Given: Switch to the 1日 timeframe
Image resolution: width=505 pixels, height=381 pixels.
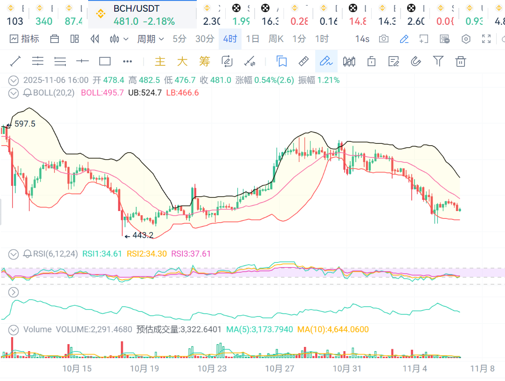Looking at the screenshot, I should [x=252, y=39].
